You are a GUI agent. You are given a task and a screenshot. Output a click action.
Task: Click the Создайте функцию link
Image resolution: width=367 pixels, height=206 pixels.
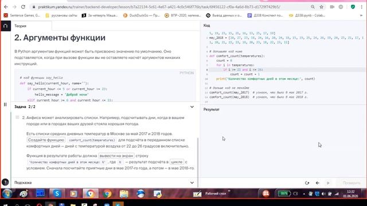tap(46, 140)
